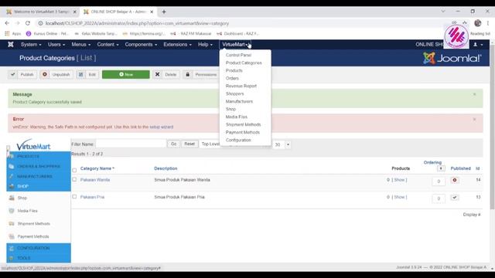Reload the page with browser refresh icon

(x=28, y=23)
